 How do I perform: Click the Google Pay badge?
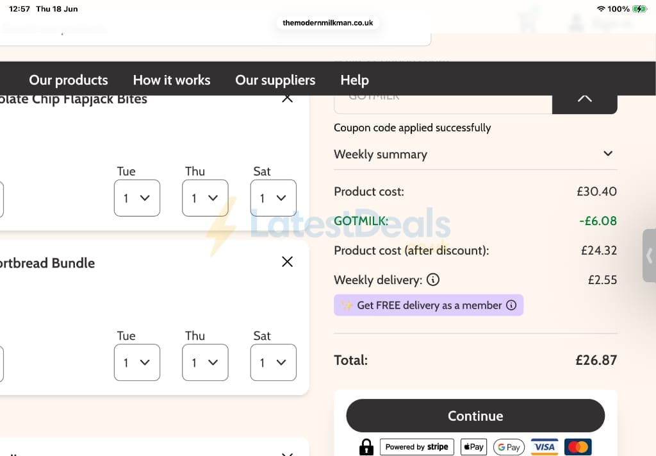pyautogui.click(x=509, y=447)
